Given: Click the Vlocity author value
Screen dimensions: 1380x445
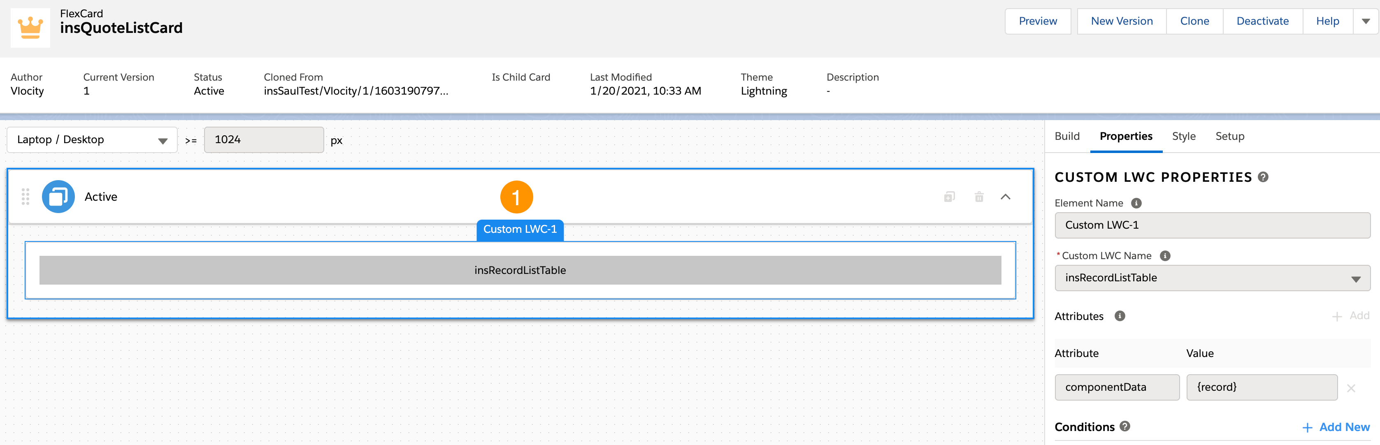Looking at the screenshot, I should (x=27, y=91).
